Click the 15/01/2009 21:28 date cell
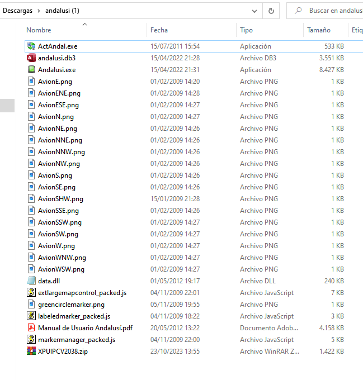The height and width of the screenshot is (380, 363). pos(175,199)
